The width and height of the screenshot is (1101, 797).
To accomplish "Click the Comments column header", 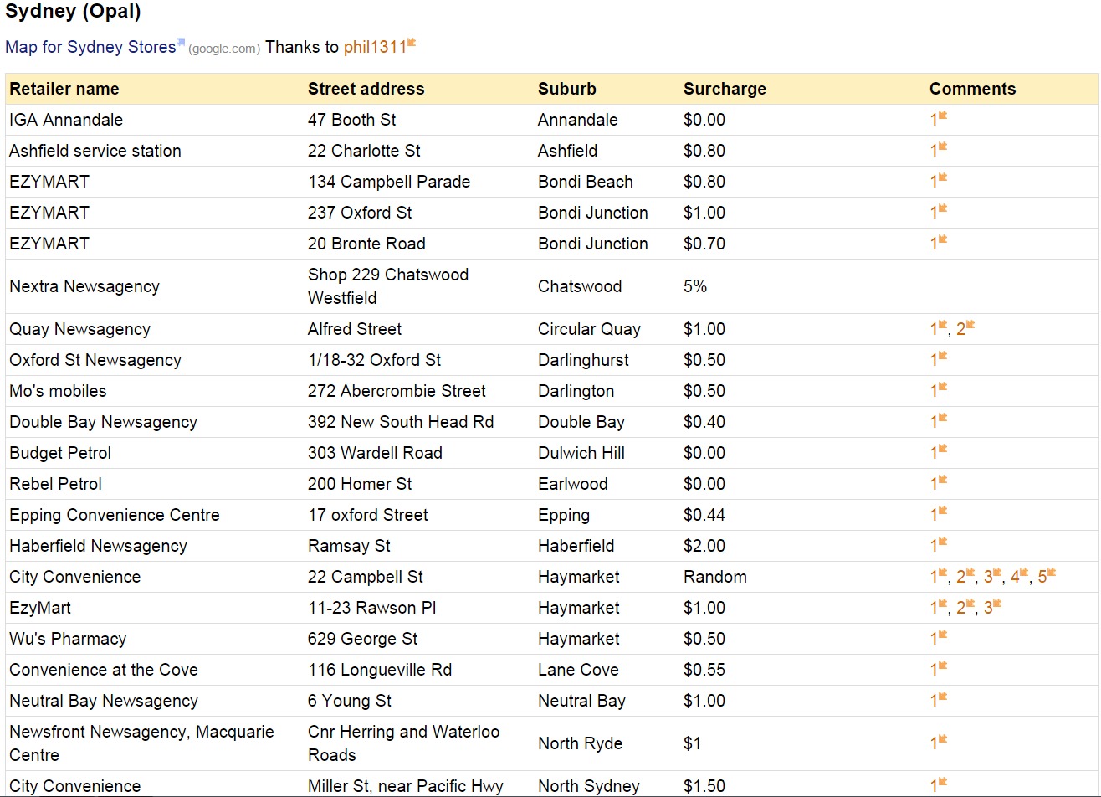I will point(972,89).
